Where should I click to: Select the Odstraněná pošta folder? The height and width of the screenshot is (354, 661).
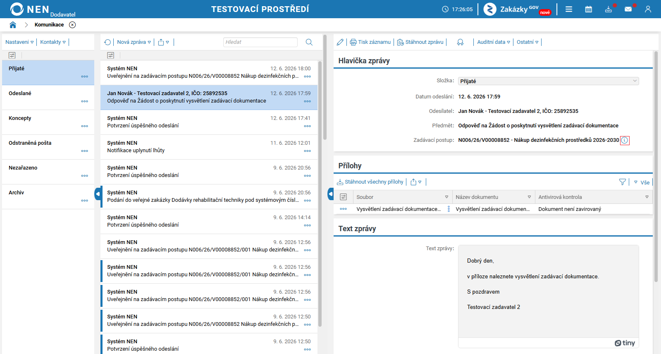click(48, 147)
